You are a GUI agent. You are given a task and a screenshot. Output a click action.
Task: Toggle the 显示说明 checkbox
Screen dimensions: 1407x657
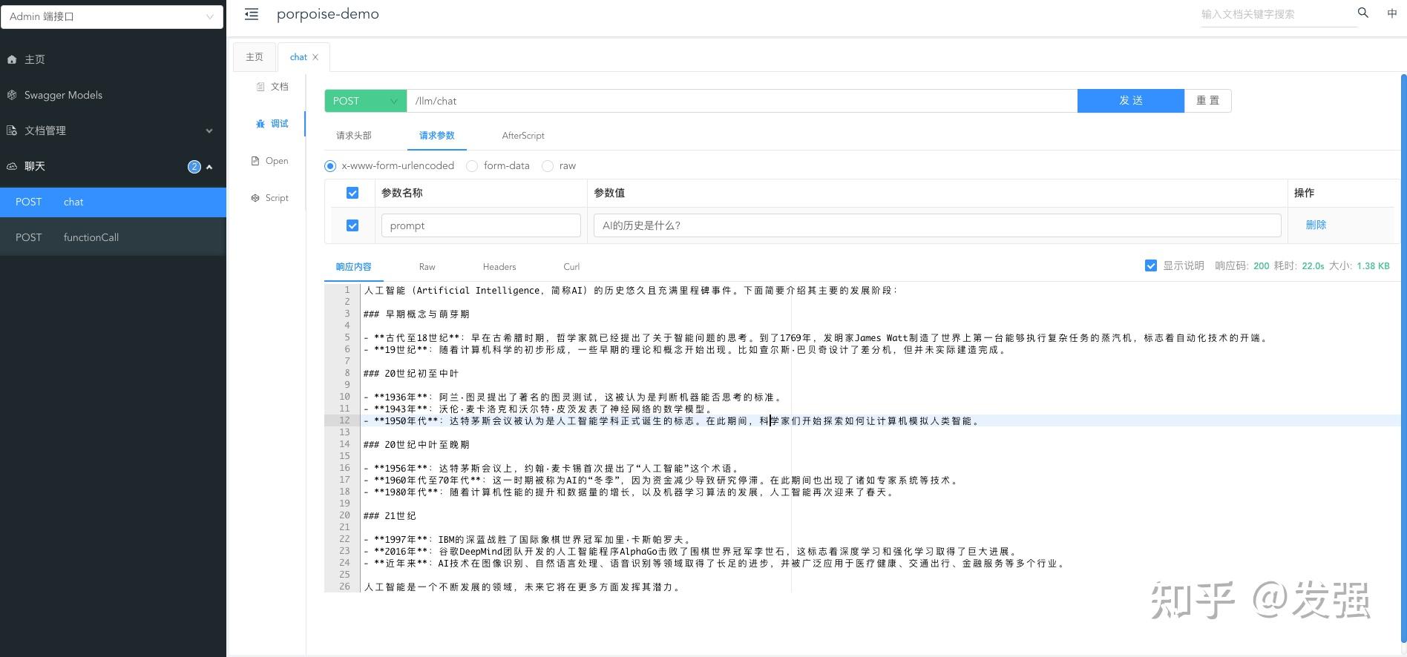pos(1151,265)
